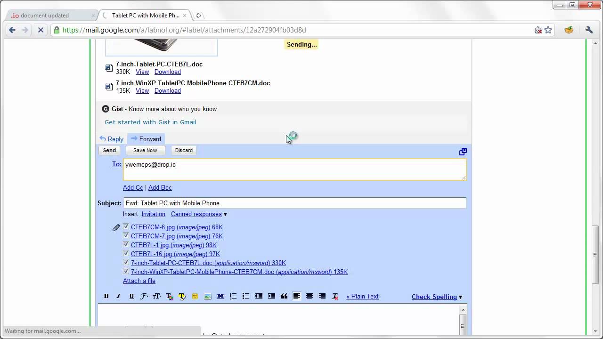The height and width of the screenshot is (339, 603).
Task: Close the '.io document updated' tab
Action: pyautogui.click(x=93, y=16)
